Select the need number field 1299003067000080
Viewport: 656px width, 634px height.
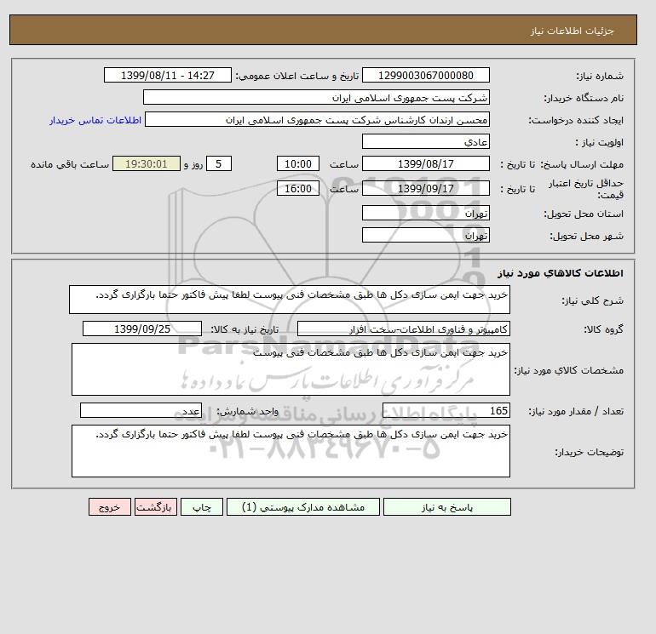pos(425,75)
